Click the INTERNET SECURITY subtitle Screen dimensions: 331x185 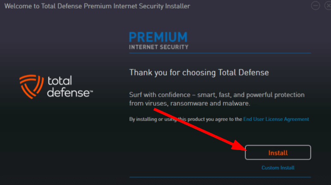coord(158,47)
